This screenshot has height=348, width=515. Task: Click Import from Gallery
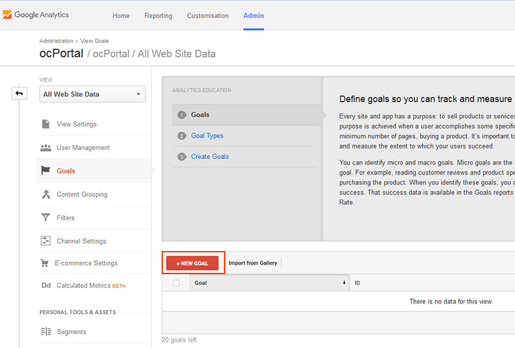pyautogui.click(x=253, y=263)
